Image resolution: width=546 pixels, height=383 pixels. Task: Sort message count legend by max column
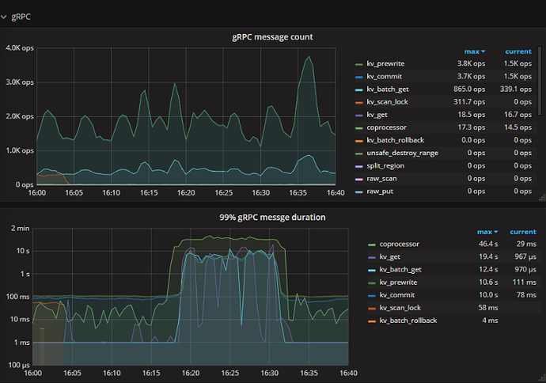pyautogui.click(x=476, y=51)
